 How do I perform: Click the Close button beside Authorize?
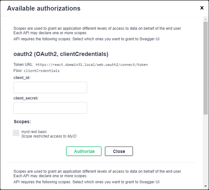(x=119, y=151)
